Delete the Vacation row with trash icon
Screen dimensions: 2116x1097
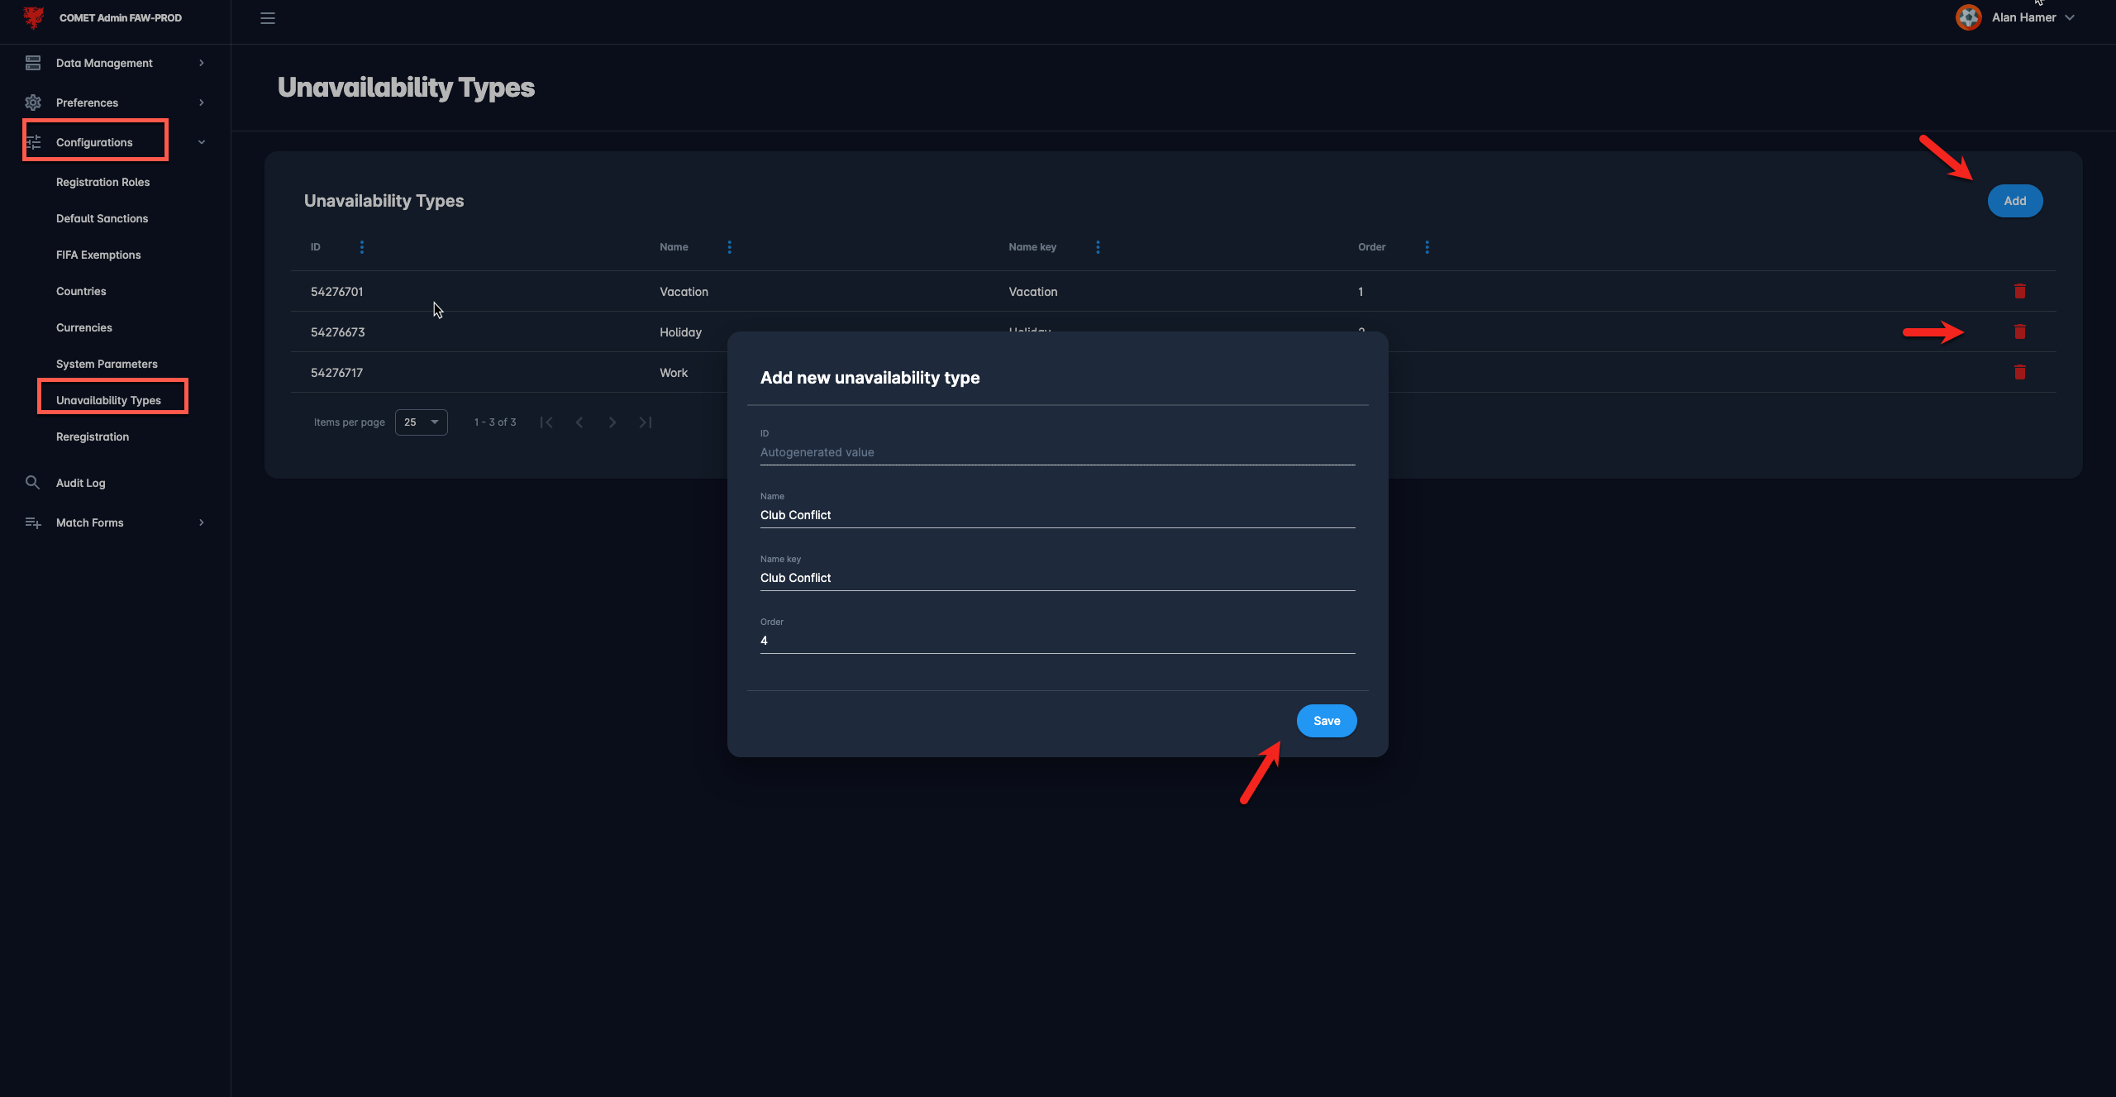(x=2019, y=291)
